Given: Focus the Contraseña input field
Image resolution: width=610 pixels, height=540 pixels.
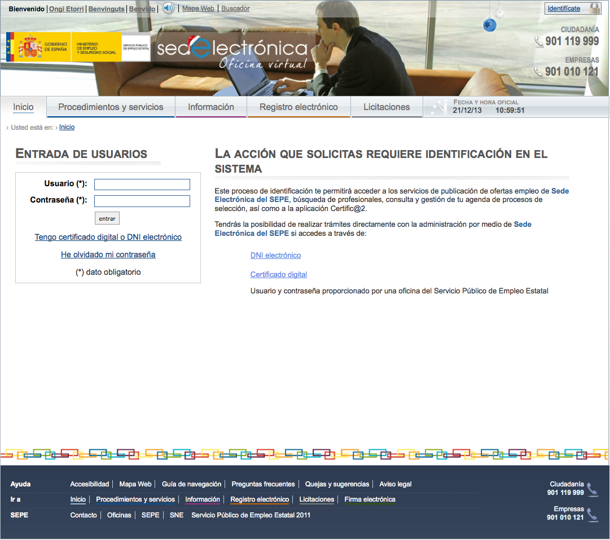Looking at the screenshot, I should click(x=142, y=201).
